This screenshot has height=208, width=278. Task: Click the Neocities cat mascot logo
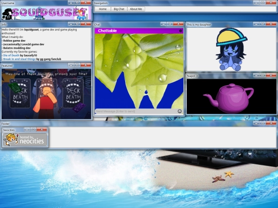click(x=11, y=140)
